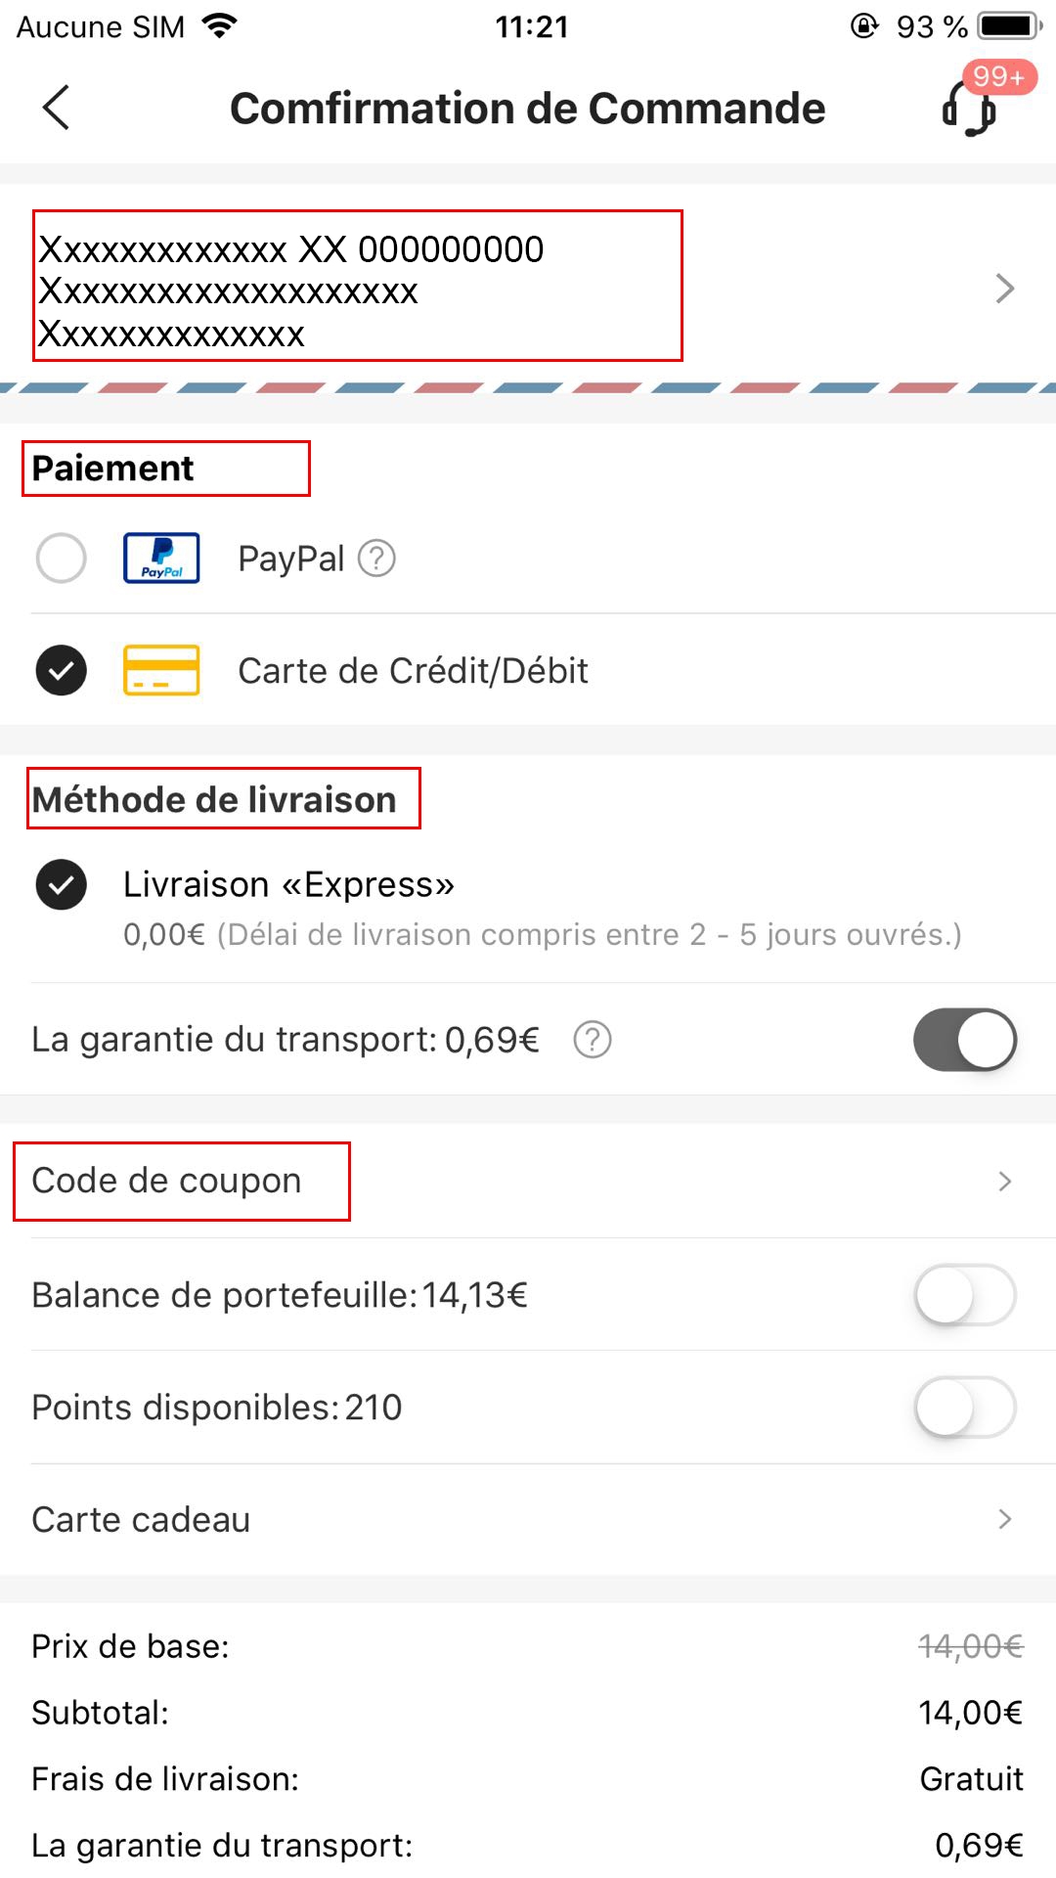The width and height of the screenshot is (1056, 1878).
Task: Turn on Points disponibles switch
Action: tap(965, 1408)
